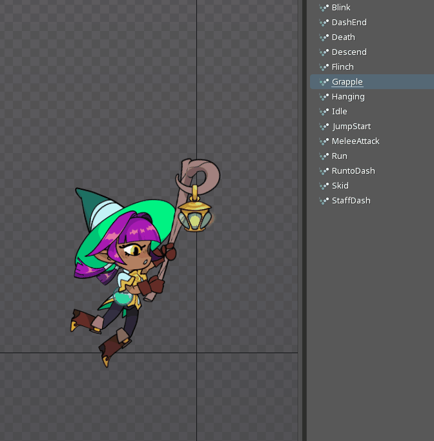This screenshot has height=441, width=434.
Task: Click the icon next to Flinch entry
Action: (x=324, y=67)
